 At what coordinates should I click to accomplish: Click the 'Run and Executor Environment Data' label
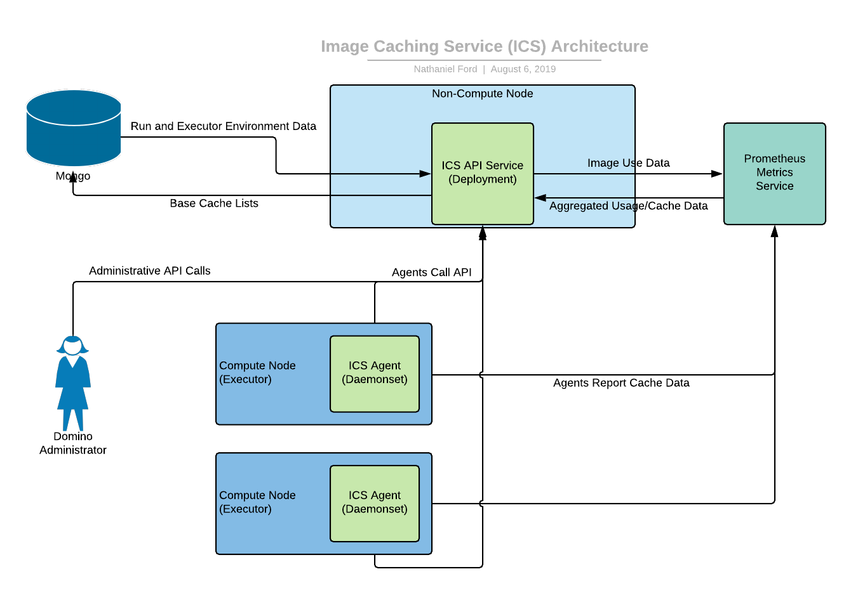pos(224,126)
